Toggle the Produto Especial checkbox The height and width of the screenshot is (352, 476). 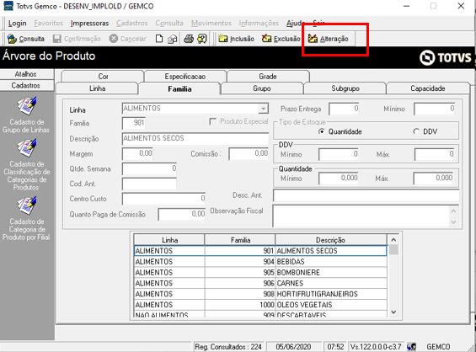point(213,121)
